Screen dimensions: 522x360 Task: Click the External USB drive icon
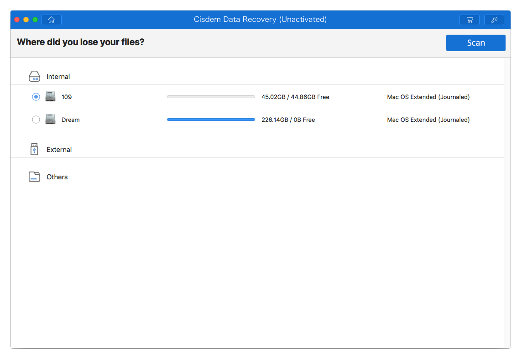(x=34, y=149)
